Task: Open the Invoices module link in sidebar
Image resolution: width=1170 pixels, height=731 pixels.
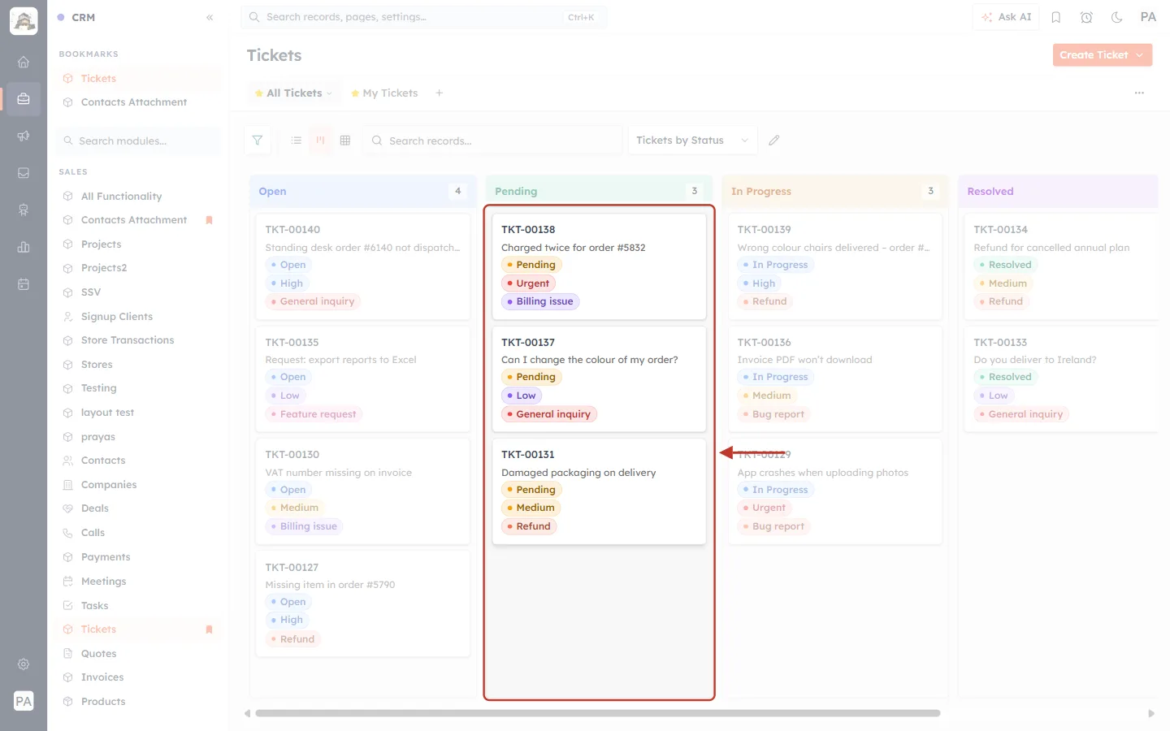Action: click(x=102, y=677)
